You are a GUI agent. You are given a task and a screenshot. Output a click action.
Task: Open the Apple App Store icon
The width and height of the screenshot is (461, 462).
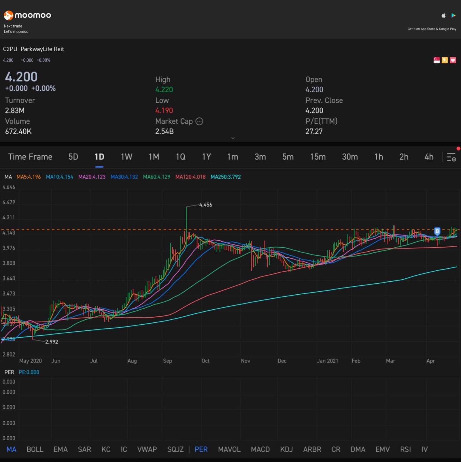click(x=443, y=15)
